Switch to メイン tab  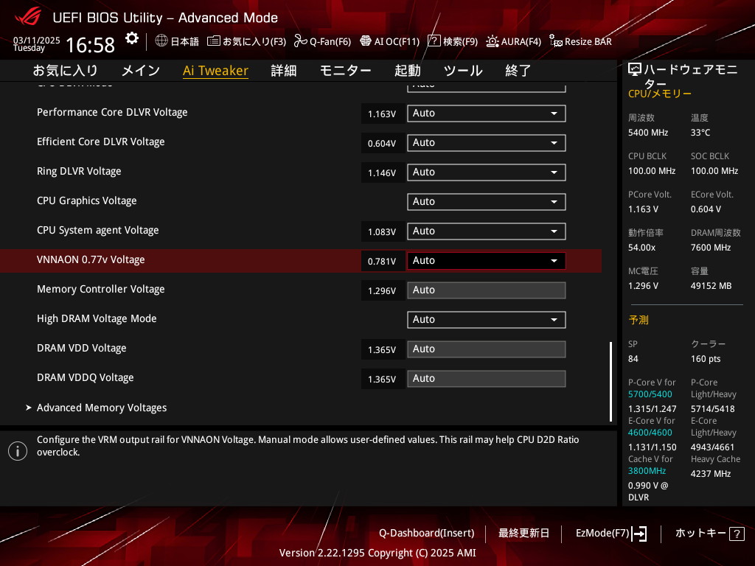[x=141, y=71]
